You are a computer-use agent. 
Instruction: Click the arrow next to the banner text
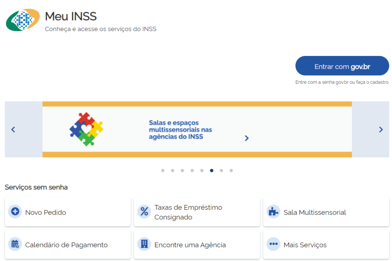tap(247, 138)
